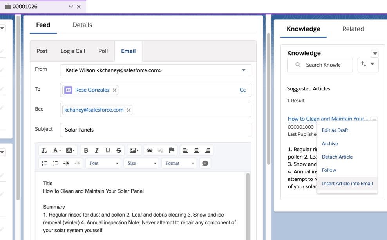Click the email body scrollbar
This screenshot has width=387, height=240.
248,206
